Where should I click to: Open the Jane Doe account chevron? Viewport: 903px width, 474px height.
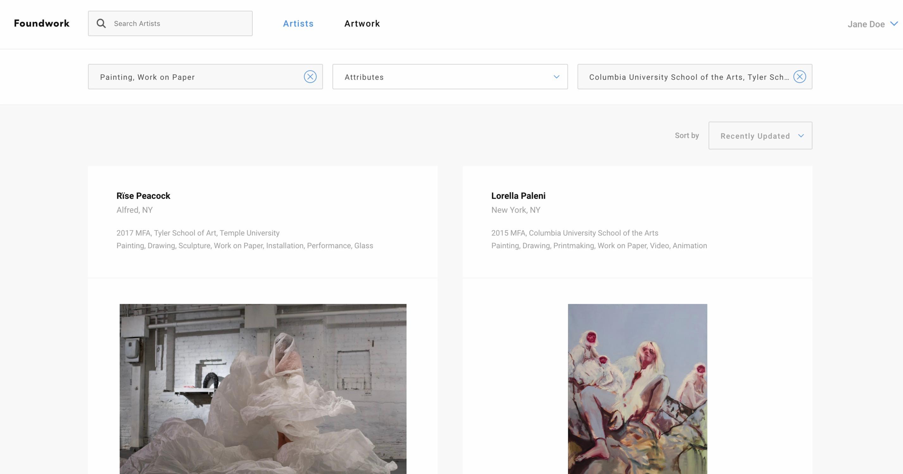point(893,24)
